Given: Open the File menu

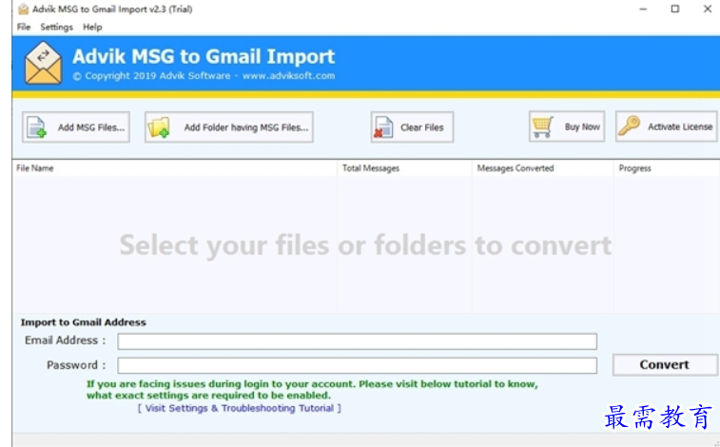Looking at the screenshot, I should coord(24,27).
